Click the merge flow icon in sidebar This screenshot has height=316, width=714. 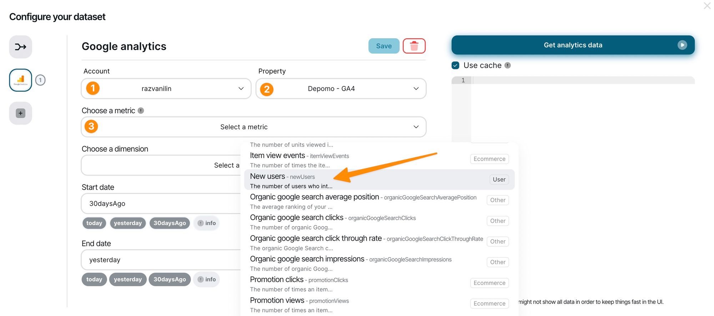[20, 47]
